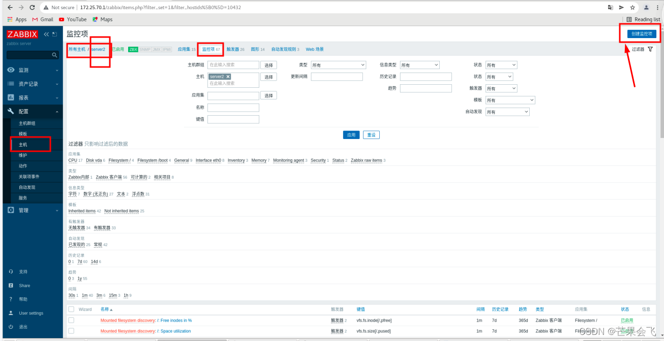Open the 类型 type dropdown
Image resolution: width=664 pixels, height=341 pixels.
point(339,65)
